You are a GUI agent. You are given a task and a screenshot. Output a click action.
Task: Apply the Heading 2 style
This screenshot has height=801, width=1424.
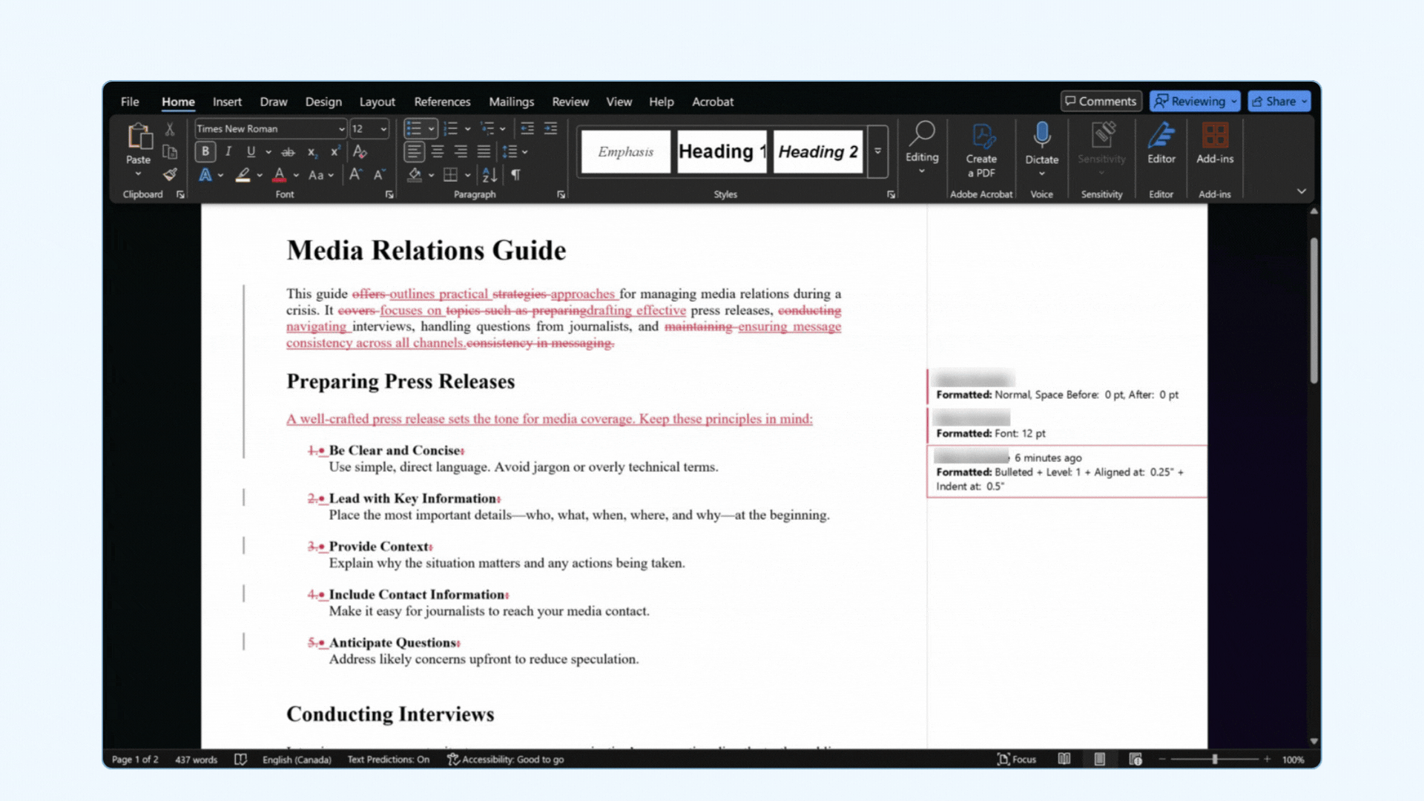pyautogui.click(x=817, y=151)
